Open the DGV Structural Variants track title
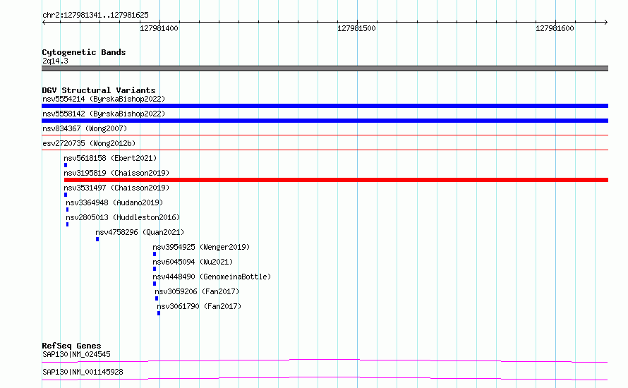 [99, 90]
